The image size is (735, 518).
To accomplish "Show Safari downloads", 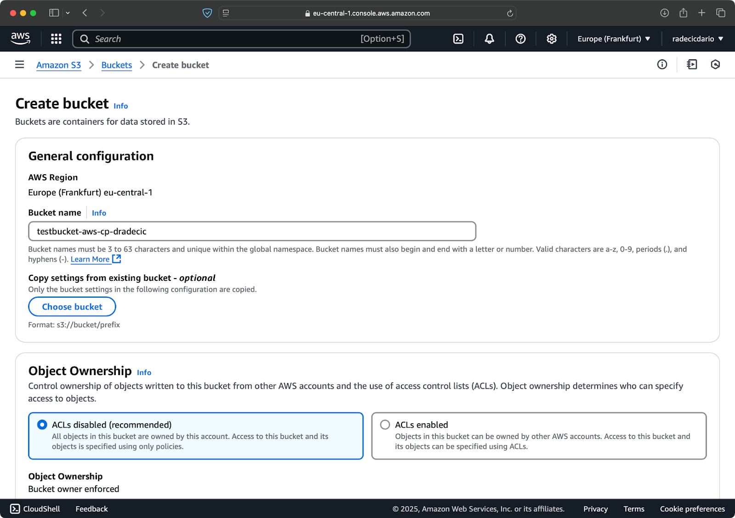I will point(664,13).
